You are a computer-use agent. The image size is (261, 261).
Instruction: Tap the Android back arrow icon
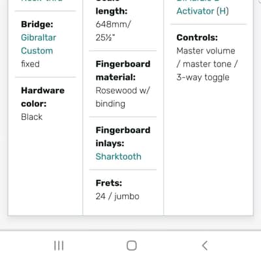(x=205, y=246)
